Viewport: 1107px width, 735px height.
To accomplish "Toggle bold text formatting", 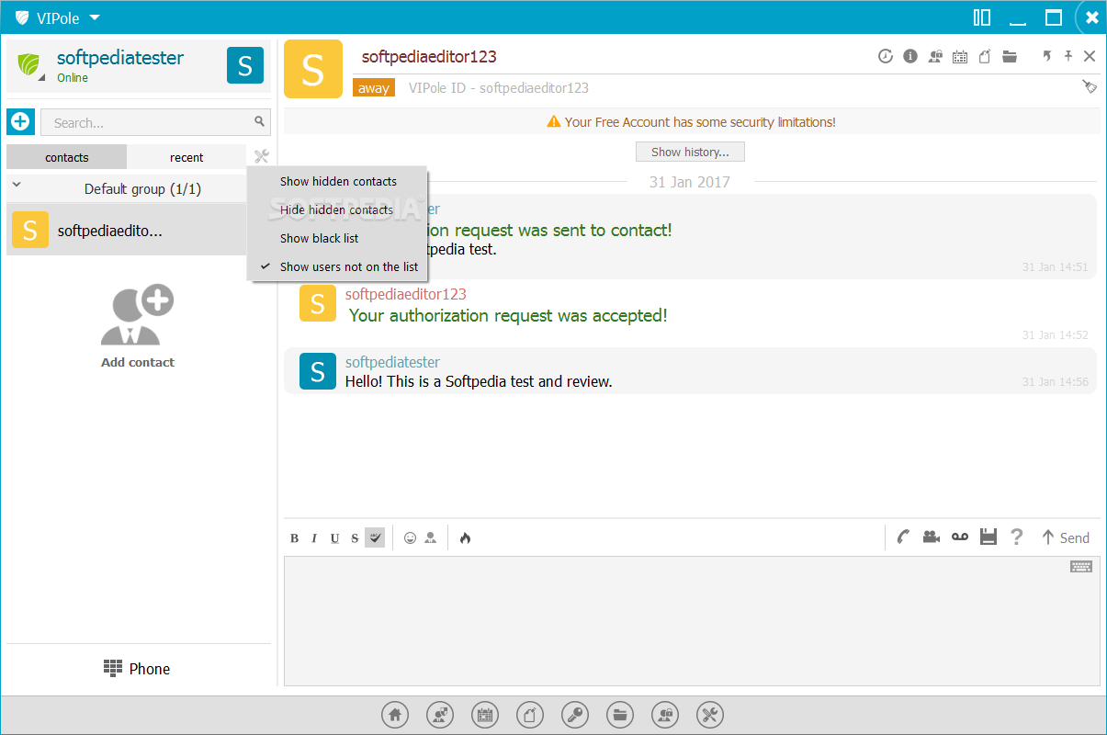I will click(295, 538).
